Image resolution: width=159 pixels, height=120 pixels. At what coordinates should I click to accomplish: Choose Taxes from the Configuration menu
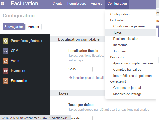(117, 33)
